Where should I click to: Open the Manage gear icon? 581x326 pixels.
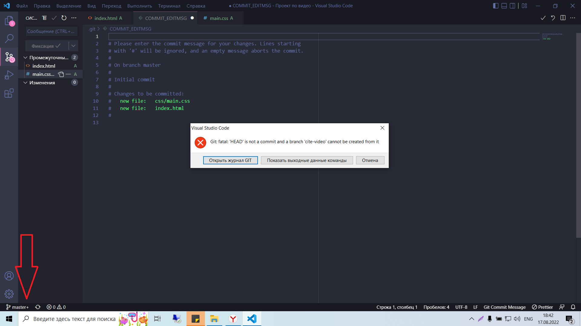pyautogui.click(x=9, y=294)
